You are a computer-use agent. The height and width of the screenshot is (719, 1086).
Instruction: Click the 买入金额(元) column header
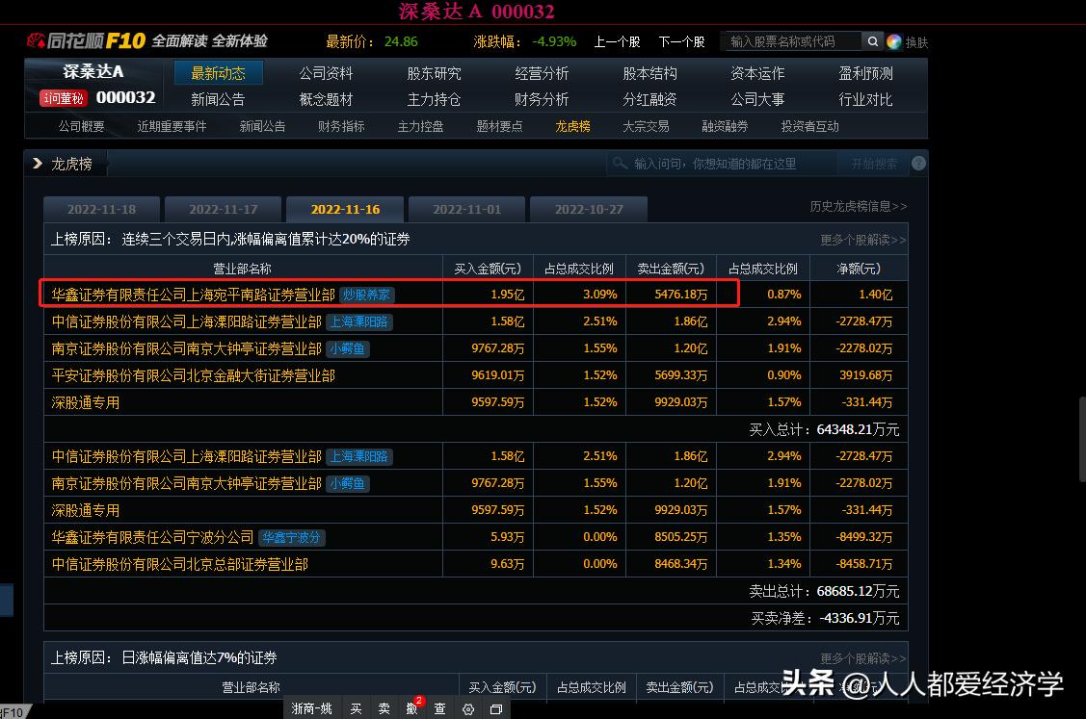pos(488,269)
